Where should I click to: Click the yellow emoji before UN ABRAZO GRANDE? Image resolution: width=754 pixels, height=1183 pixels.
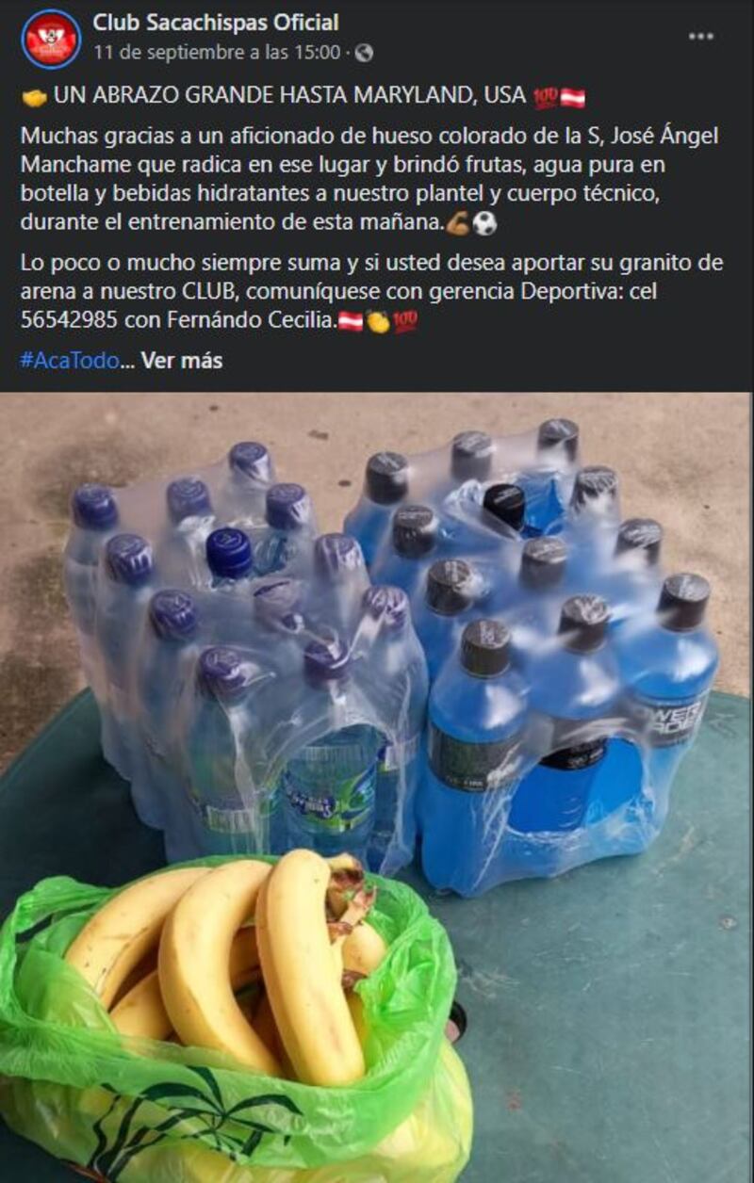pos(34,96)
